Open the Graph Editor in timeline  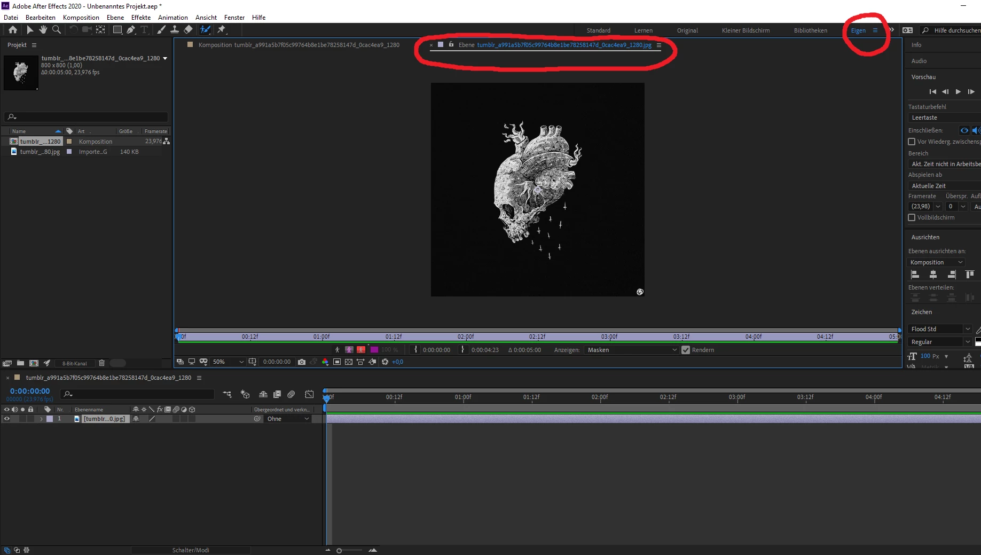click(309, 394)
